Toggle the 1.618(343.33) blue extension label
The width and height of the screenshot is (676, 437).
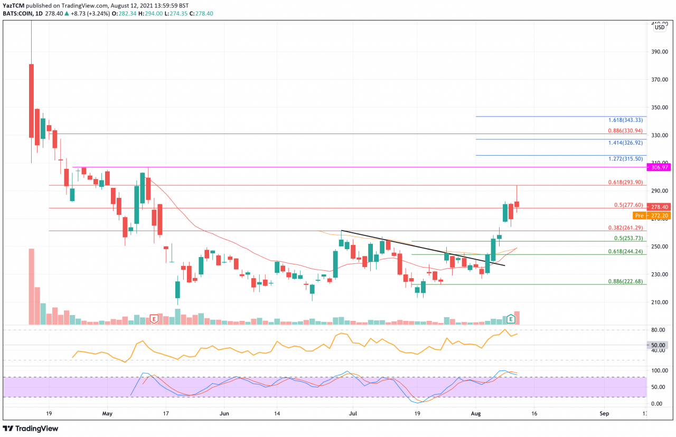[x=625, y=120]
